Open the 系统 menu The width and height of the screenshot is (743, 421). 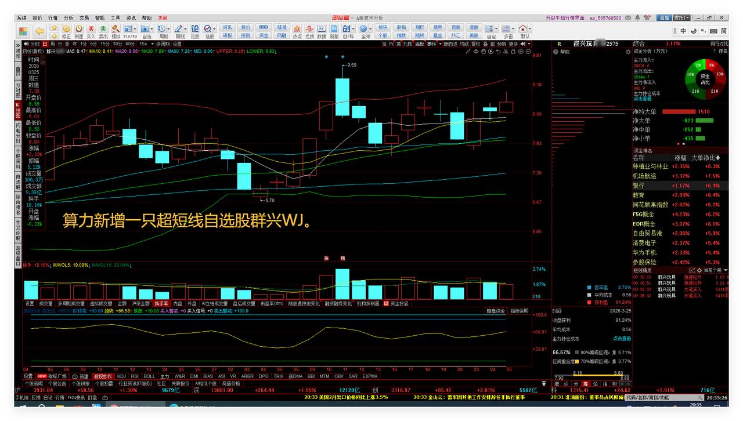21,18
